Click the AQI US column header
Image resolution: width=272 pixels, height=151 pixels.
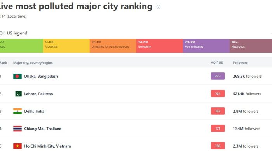click(x=217, y=63)
